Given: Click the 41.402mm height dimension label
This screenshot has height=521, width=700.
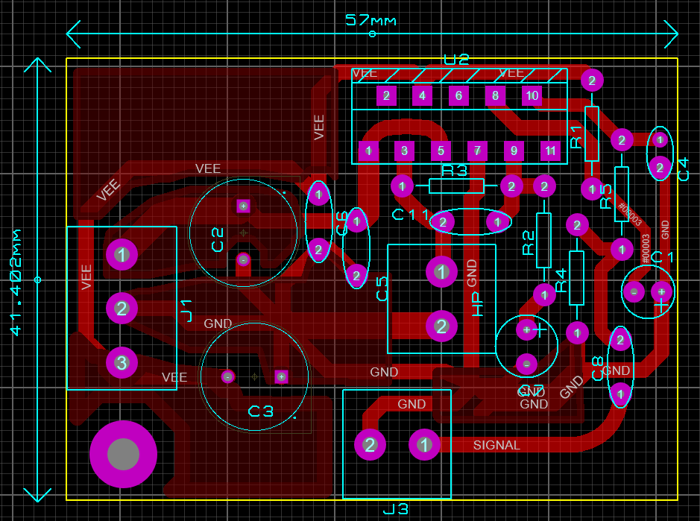Looking at the screenshot, I should click(x=16, y=282).
